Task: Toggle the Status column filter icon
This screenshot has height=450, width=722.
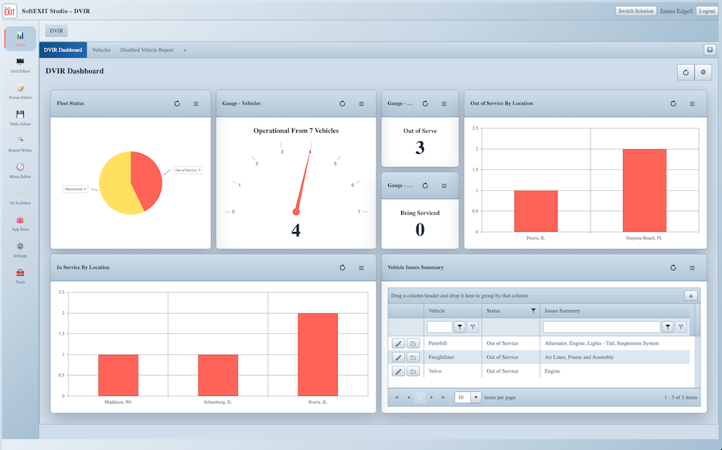Action: click(533, 311)
